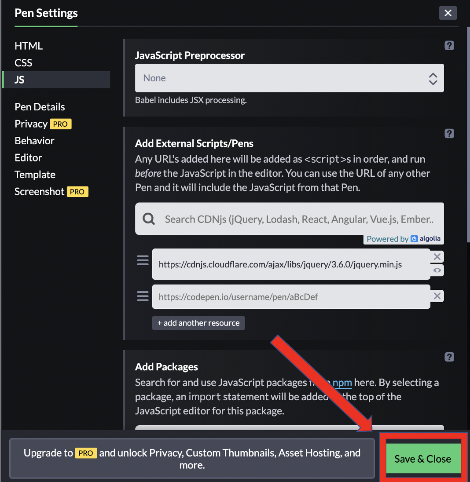
Task: Close the Pen Settings dialog
Action: click(448, 13)
